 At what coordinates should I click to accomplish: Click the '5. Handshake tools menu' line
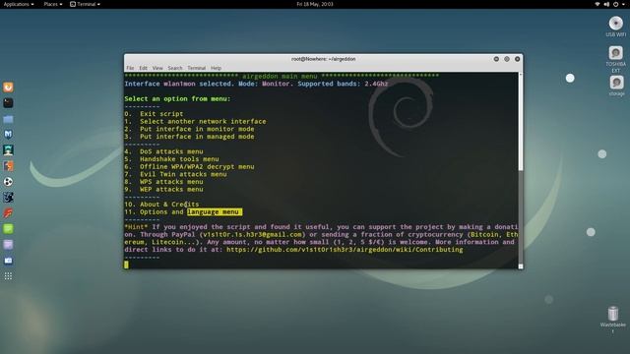(171, 159)
